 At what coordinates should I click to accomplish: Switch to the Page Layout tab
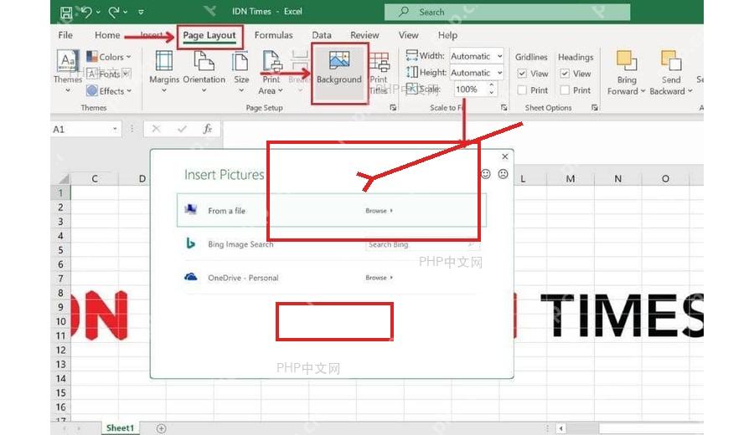[x=209, y=35]
